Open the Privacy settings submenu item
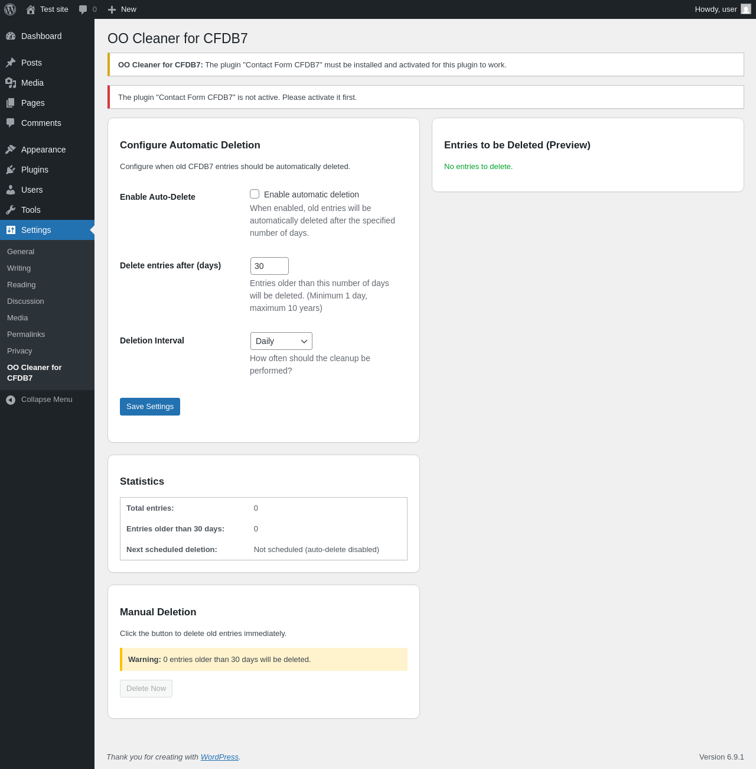756x769 pixels. pyautogui.click(x=19, y=351)
